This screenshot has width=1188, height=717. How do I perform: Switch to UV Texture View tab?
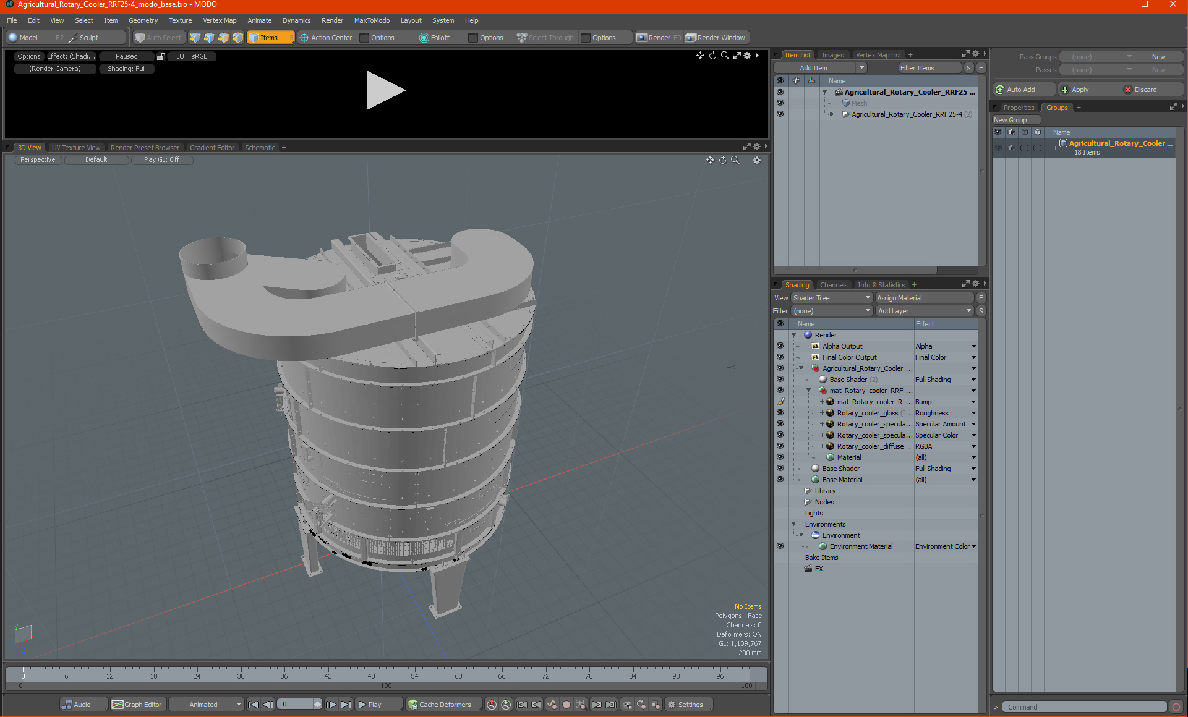(x=75, y=148)
